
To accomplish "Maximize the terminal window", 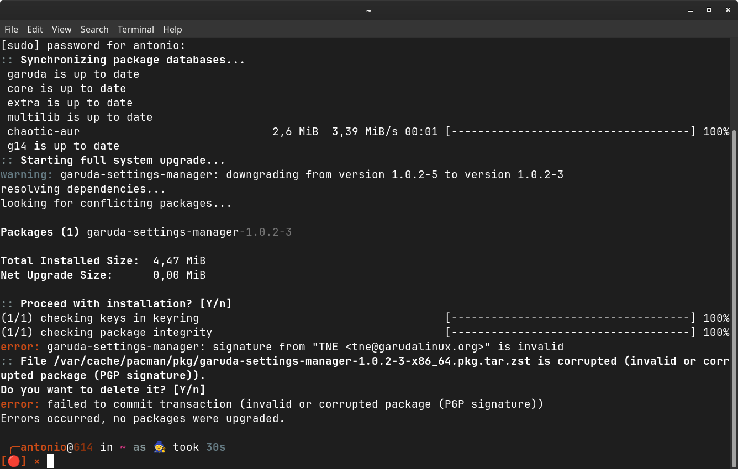I will pyautogui.click(x=709, y=10).
